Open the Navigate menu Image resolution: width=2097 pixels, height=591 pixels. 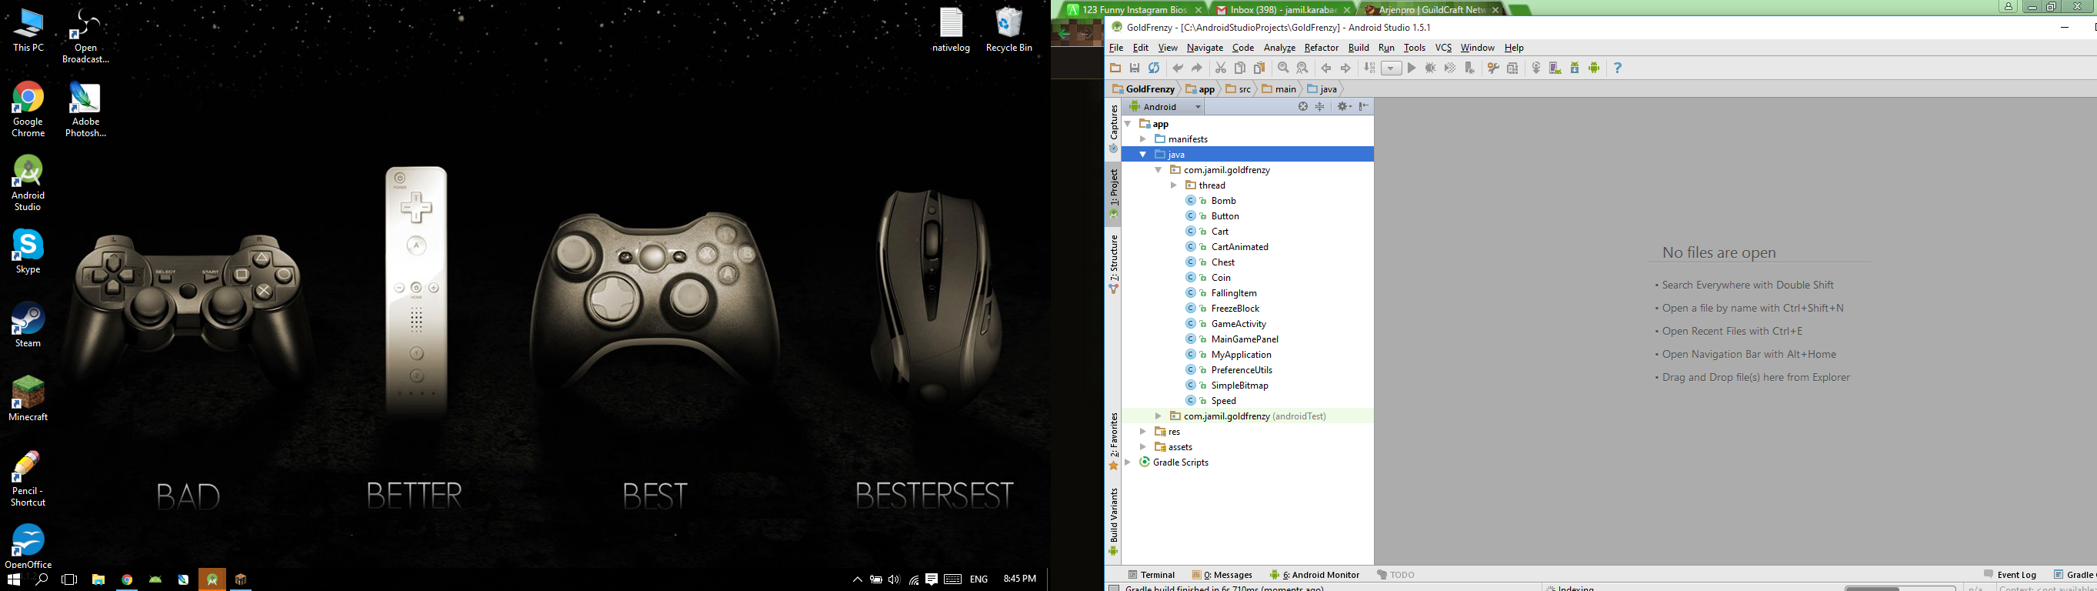coord(1205,48)
